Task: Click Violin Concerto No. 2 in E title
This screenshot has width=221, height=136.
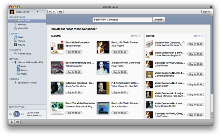Action: pyautogui.click(x=170, y=73)
